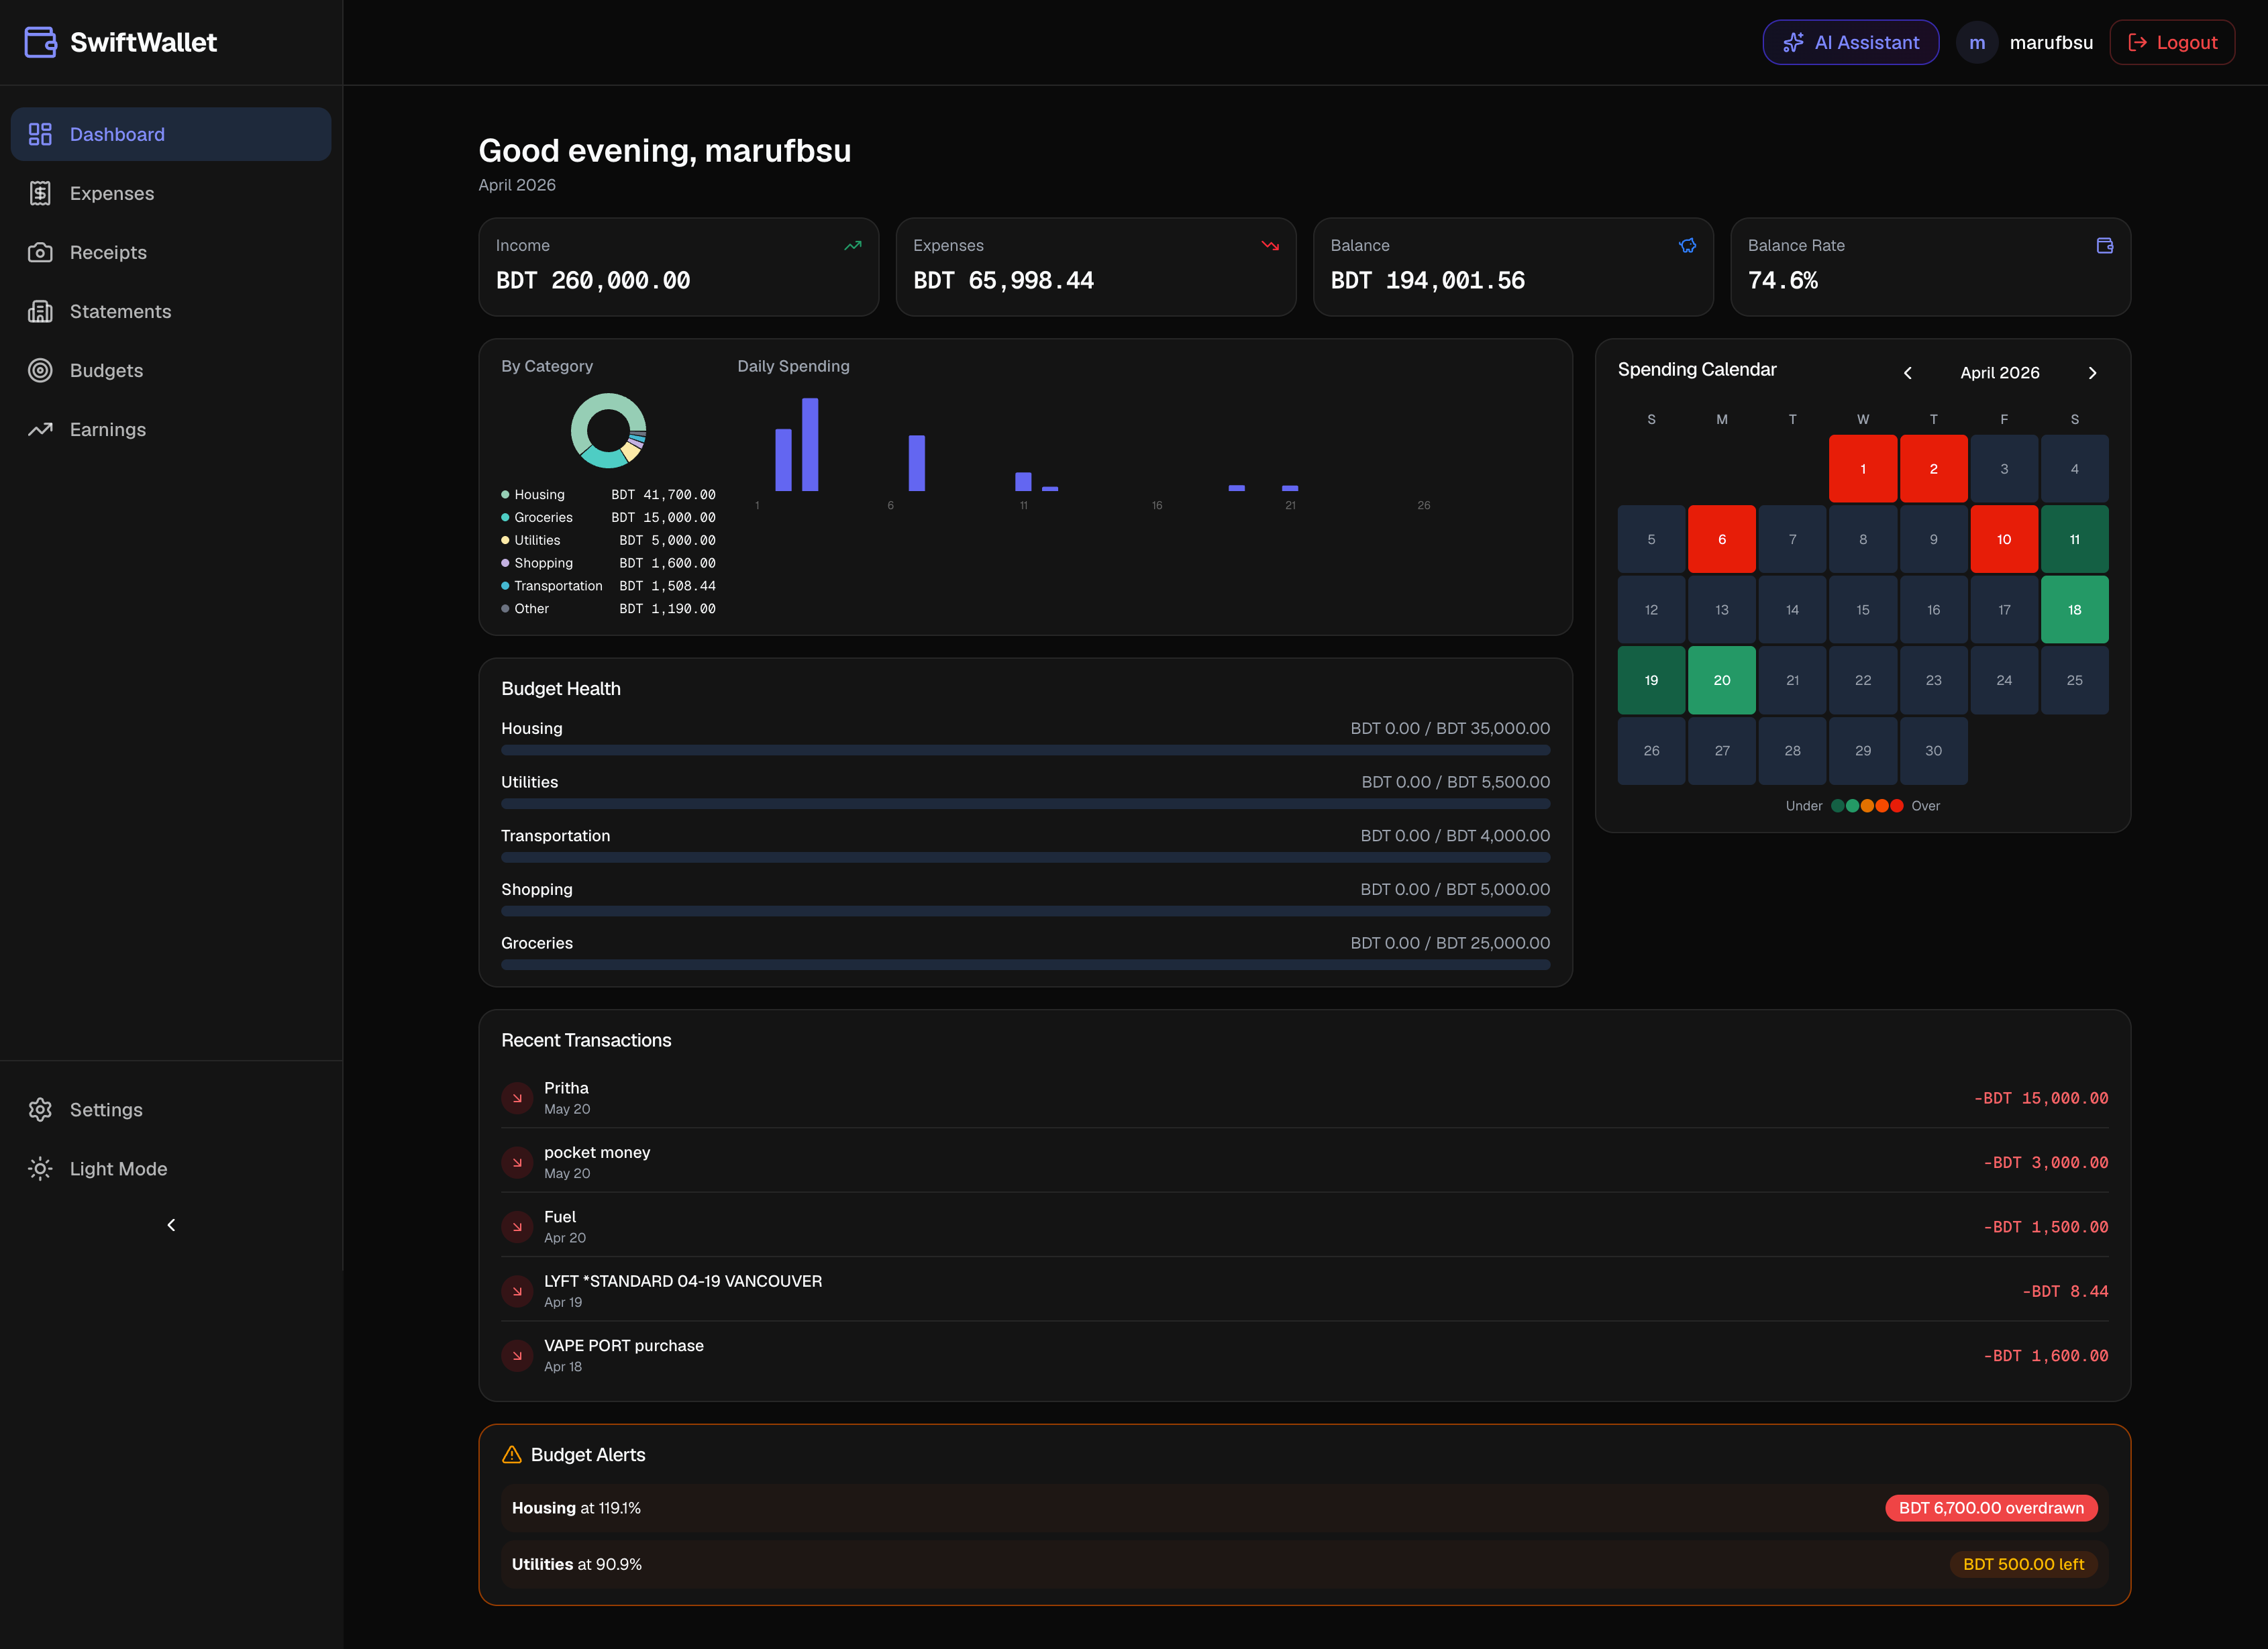
Task: Click the sparkle icon in AI Assistant button
Action: [x=1793, y=42]
